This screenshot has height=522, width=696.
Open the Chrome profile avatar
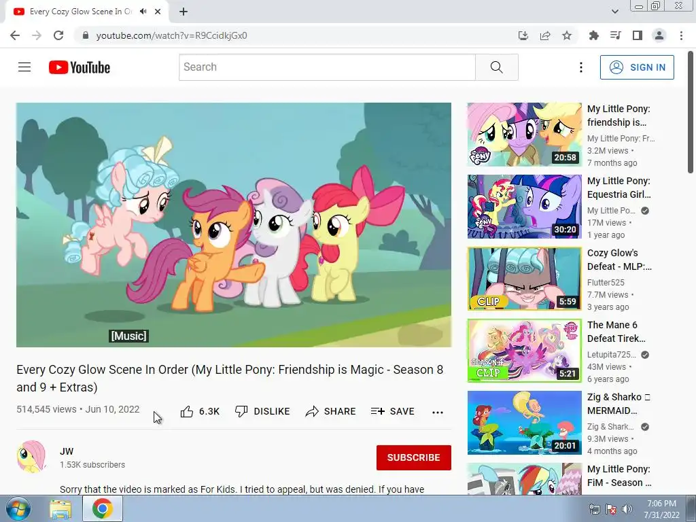pos(659,35)
